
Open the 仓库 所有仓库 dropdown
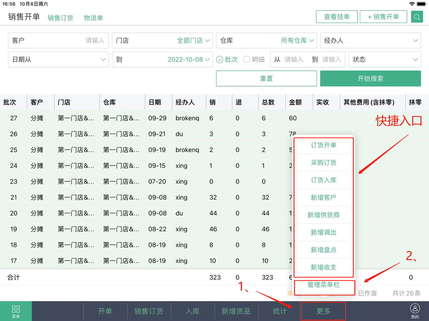(x=266, y=40)
